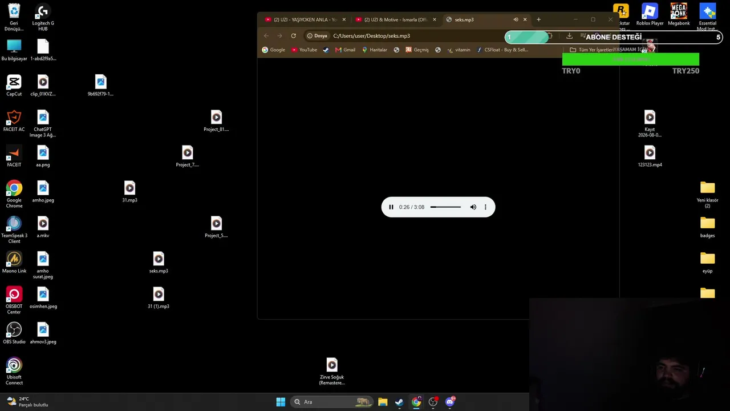Select the amho.jpeg image file
Screen dimensions: 730x411
point(43,192)
